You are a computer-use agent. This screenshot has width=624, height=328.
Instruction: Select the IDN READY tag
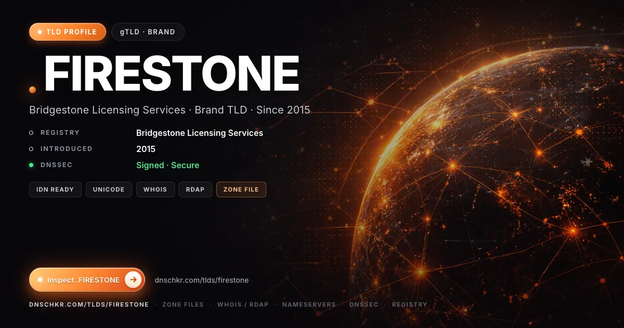click(x=55, y=190)
